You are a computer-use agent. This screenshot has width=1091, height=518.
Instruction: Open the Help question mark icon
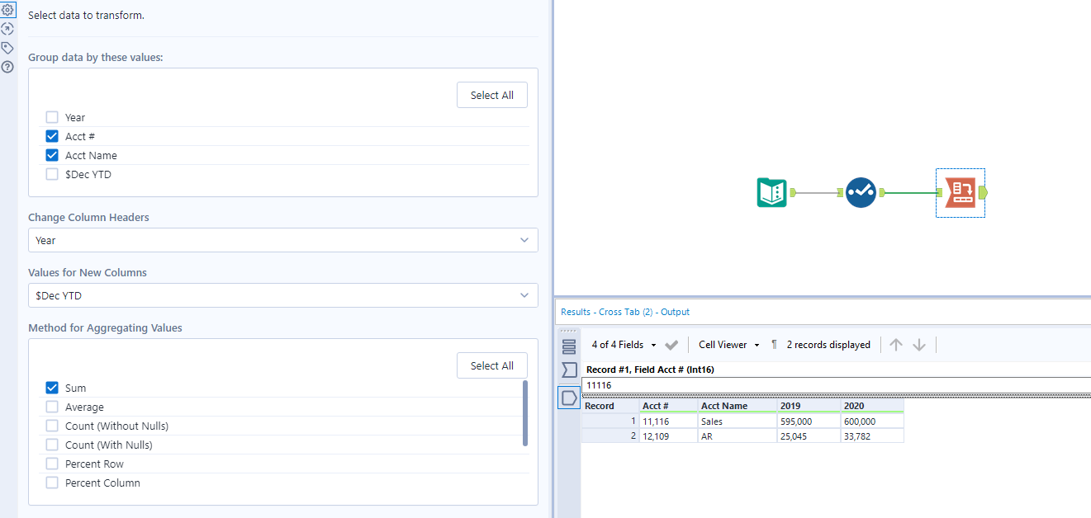coord(7,67)
